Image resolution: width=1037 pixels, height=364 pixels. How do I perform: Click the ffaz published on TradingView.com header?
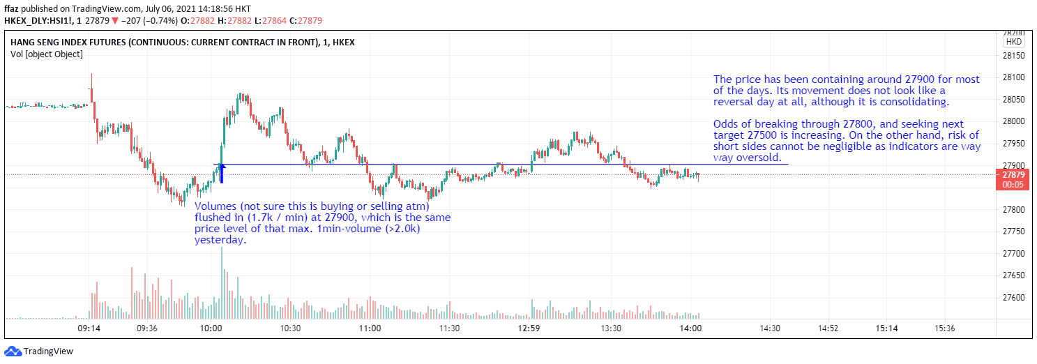(127, 8)
